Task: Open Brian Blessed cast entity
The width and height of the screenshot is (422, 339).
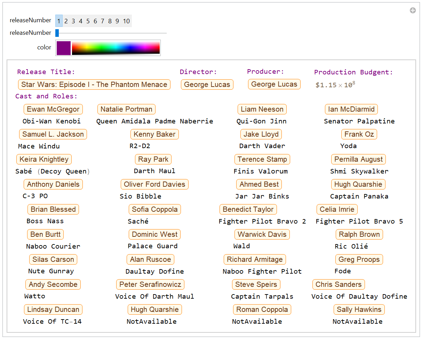Action: tap(53, 209)
